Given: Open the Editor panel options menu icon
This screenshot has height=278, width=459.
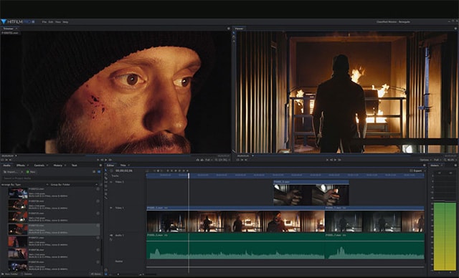Looking at the screenshot, I should click(424, 166).
